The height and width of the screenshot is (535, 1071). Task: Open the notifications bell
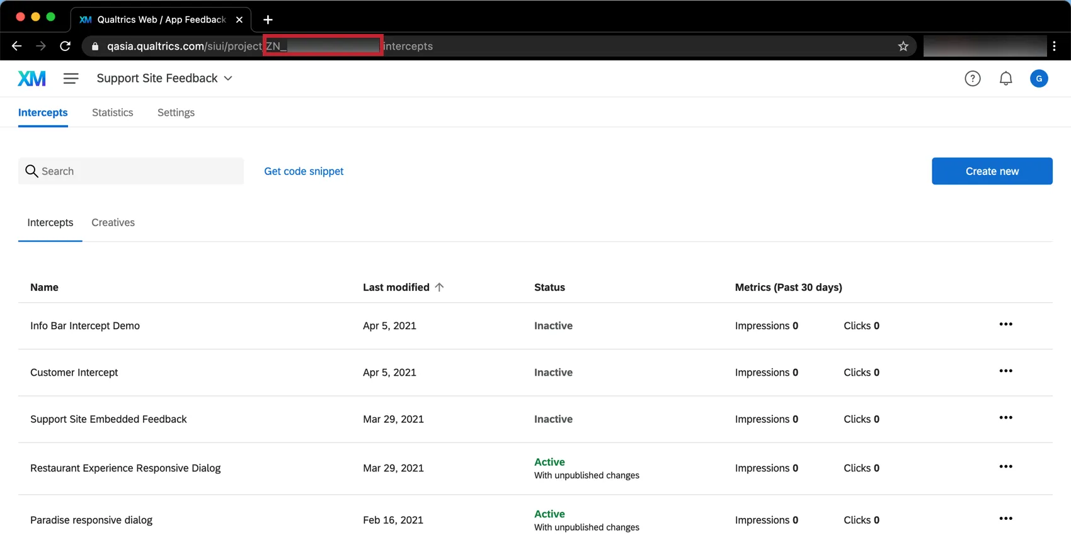click(x=1005, y=79)
